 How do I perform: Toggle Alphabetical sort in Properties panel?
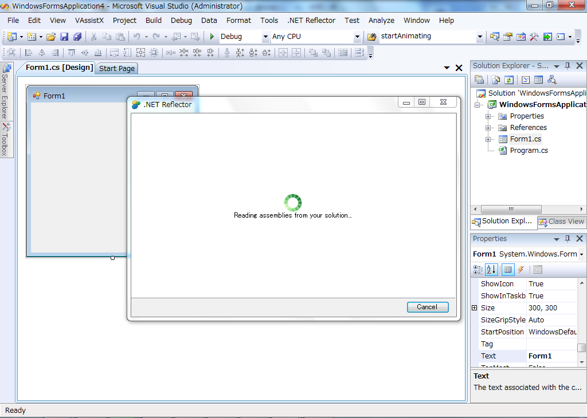(491, 270)
